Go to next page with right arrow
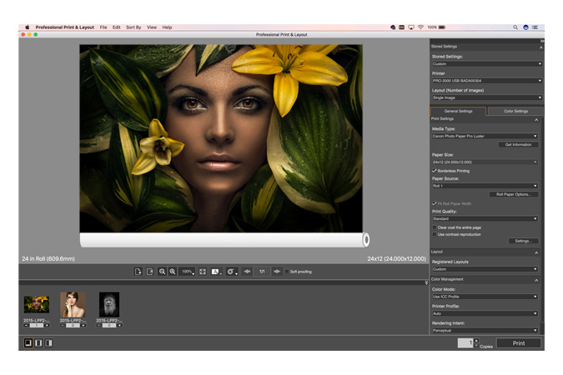 277,272
